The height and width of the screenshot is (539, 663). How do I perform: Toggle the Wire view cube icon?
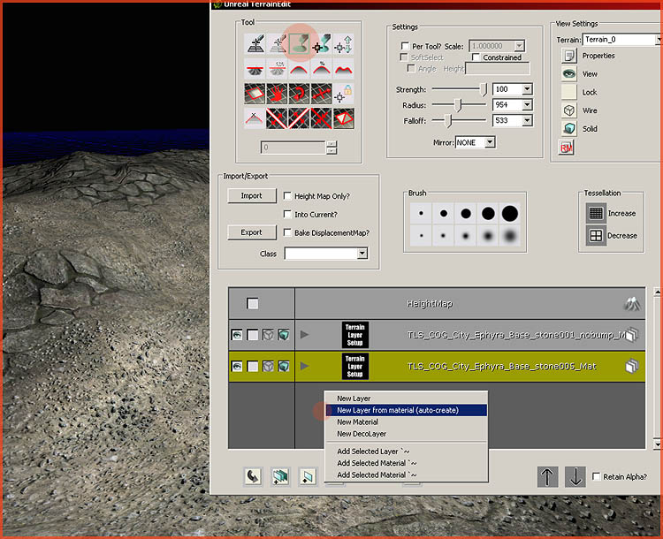click(568, 111)
